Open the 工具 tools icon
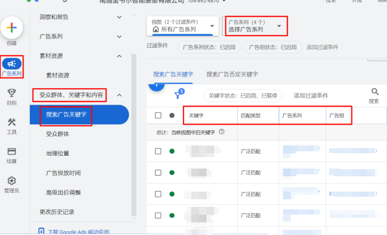Screen dimensions: 387x235 click(11, 122)
